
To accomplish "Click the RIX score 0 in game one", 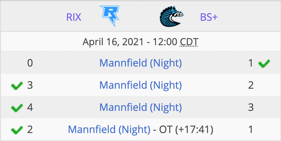I will [x=30, y=63].
